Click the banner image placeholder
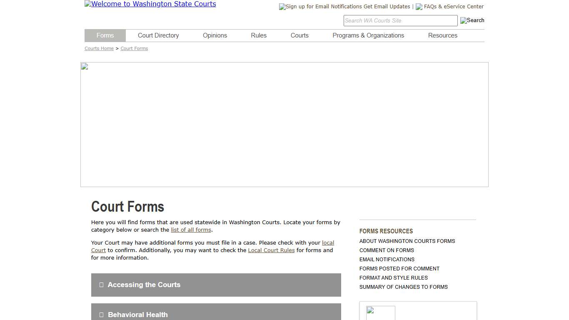Screen dimensions: 569x320 pyautogui.click(x=84, y=66)
